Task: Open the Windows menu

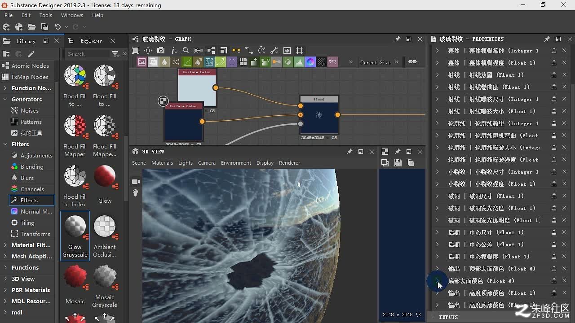Action: click(x=72, y=15)
